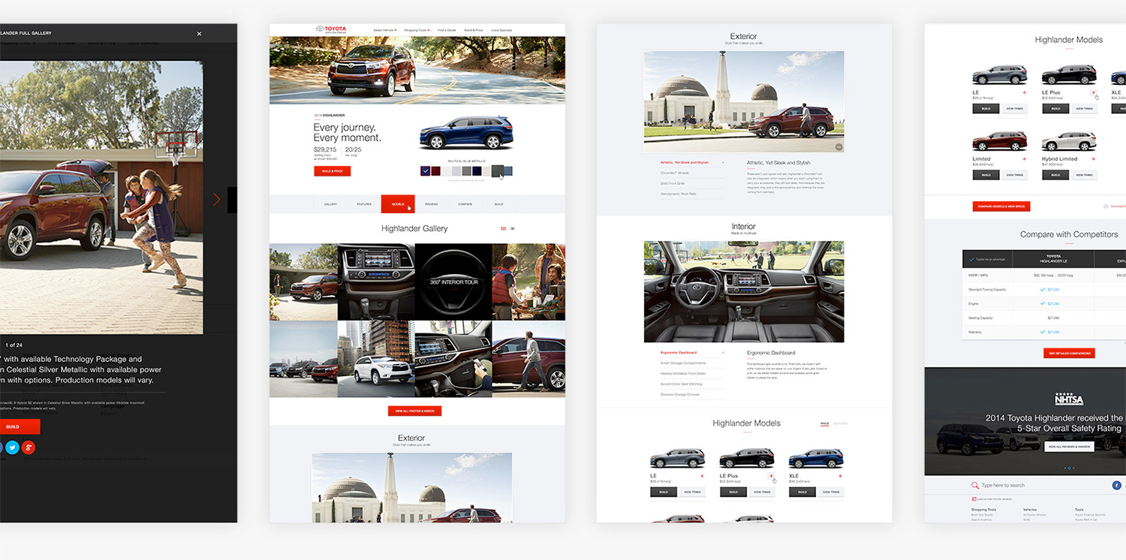Share gallery photo on Google Plus
This screenshot has width=1126, height=560.
pyautogui.click(x=29, y=448)
